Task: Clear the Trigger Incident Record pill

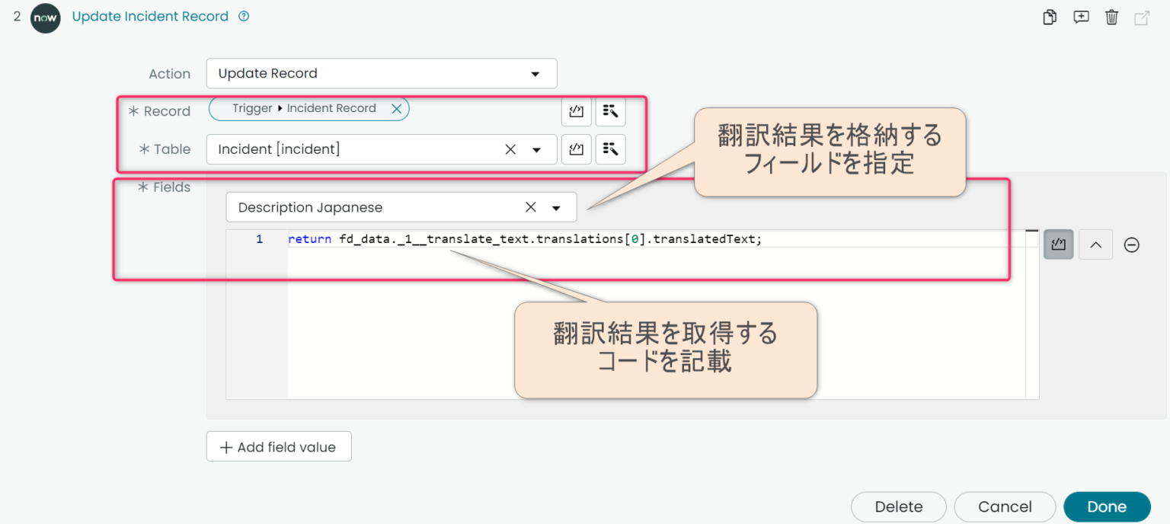Action: 396,108
